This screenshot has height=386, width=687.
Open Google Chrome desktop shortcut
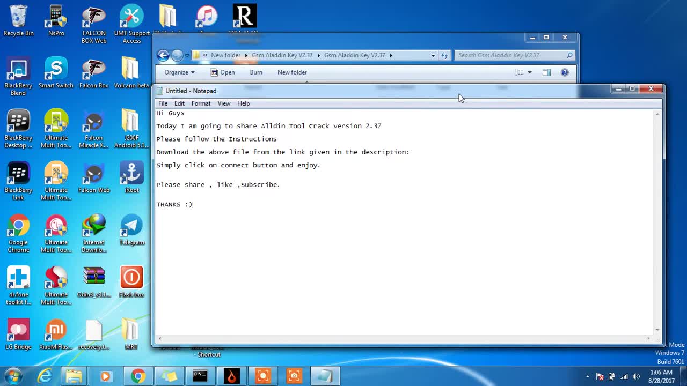point(18,234)
